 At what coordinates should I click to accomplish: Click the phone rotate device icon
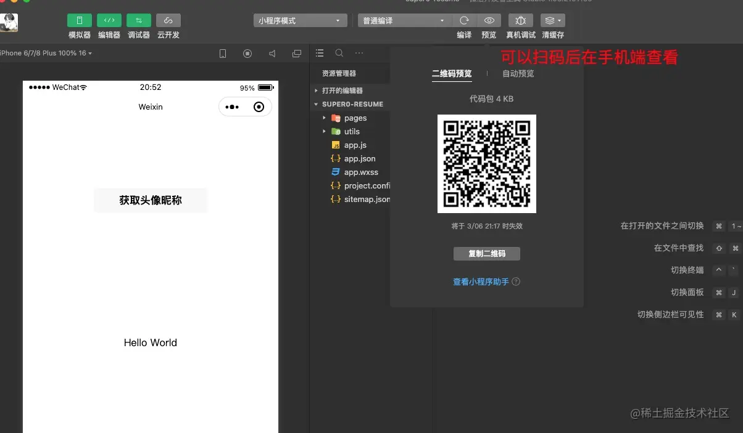[223, 54]
